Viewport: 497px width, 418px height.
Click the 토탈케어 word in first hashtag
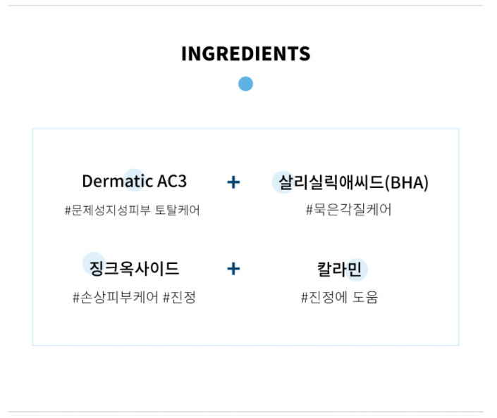pyautogui.click(x=178, y=210)
